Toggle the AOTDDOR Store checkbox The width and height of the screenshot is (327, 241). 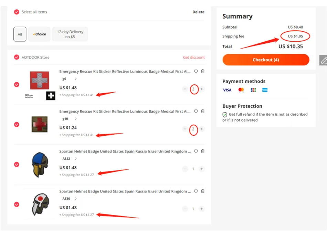[x=17, y=57]
